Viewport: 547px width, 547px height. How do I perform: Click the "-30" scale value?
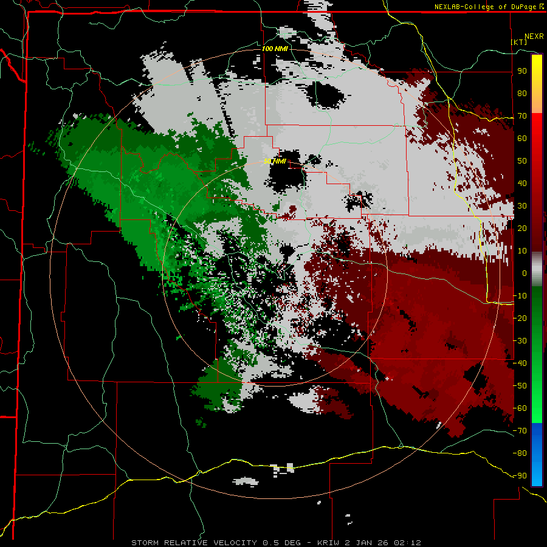click(x=520, y=341)
